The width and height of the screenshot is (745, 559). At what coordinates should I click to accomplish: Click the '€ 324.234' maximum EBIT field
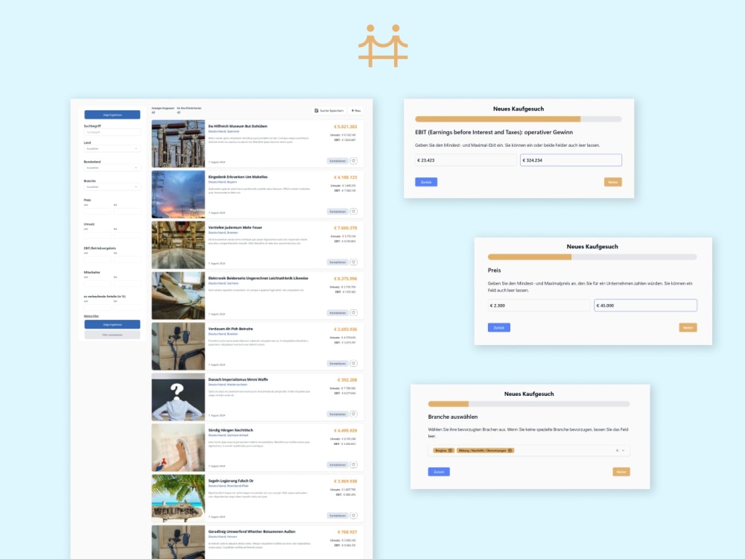coord(571,160)
